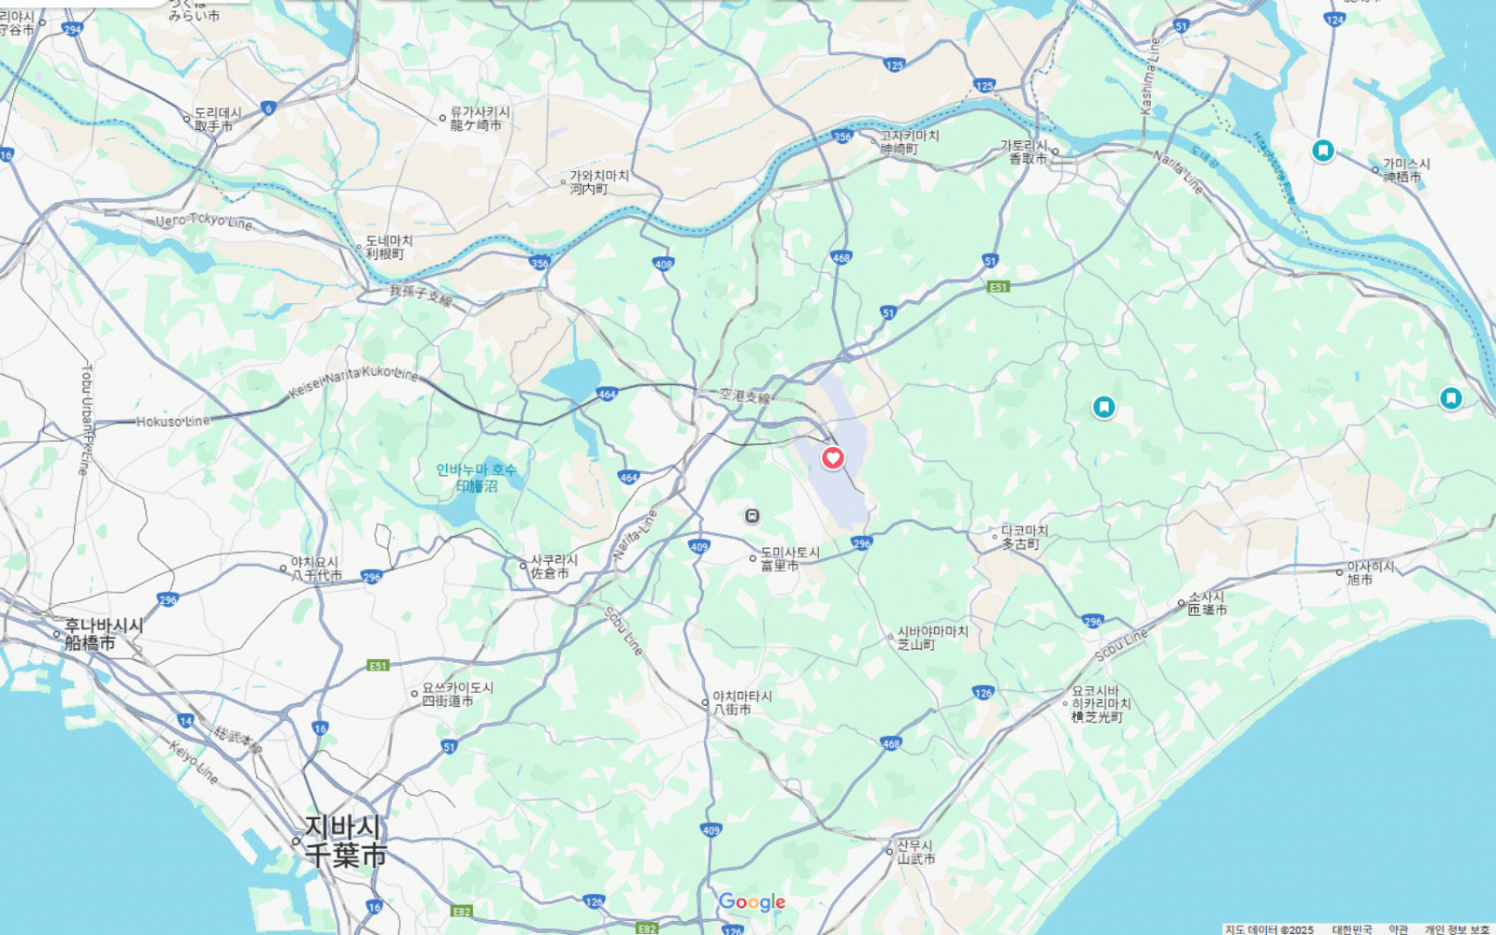Select the 후나바시시 船橋市 city label
The width and height of the screenshot is (1496, 935).
coord(103,634)
